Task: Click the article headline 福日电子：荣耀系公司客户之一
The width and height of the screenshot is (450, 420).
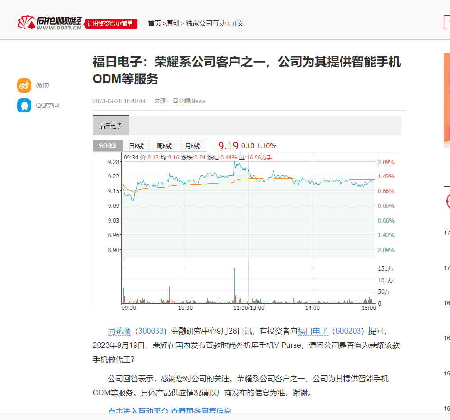Action: point(247,70)
